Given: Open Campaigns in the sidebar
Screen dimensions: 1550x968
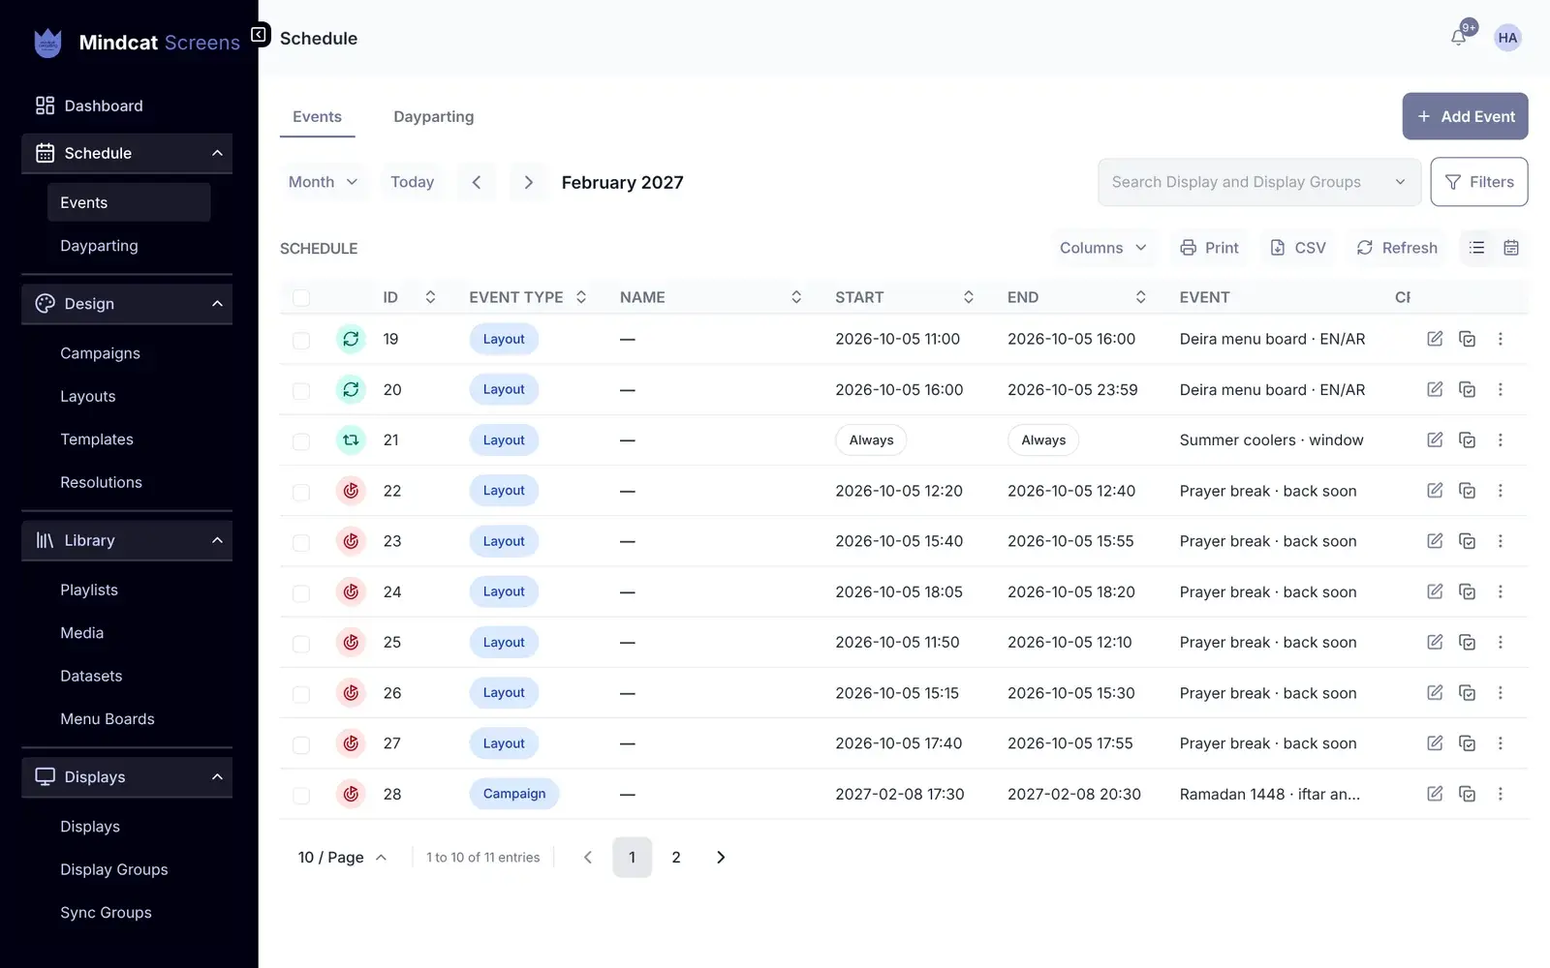Looking at the screenshot, I should click(100, 353).
